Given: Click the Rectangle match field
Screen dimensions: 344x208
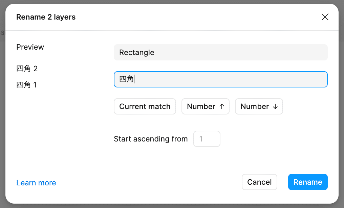Looking at the screenshot, I should 220,52.
